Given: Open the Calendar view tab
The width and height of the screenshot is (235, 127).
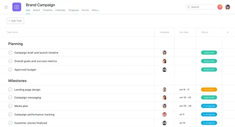Looking at the screenshot, I should [x=60, y=10].
